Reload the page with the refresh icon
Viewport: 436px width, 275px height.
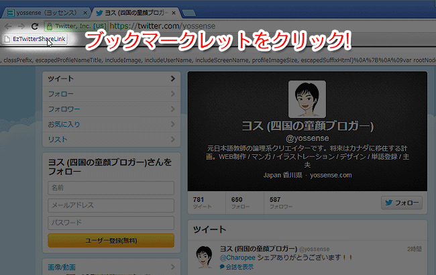pos(35,26)
